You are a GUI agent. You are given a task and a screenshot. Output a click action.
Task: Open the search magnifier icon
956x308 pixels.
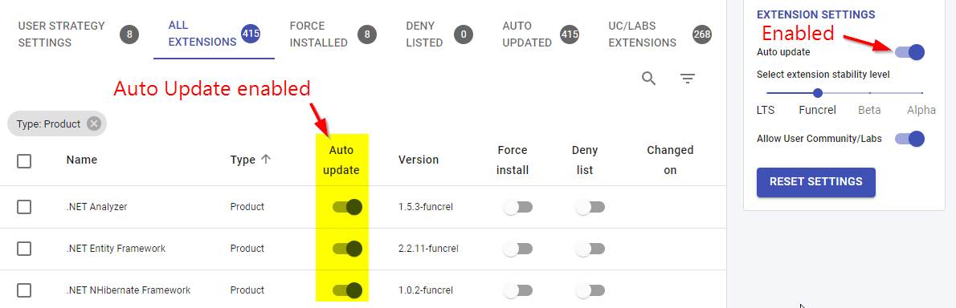[649, 79]
